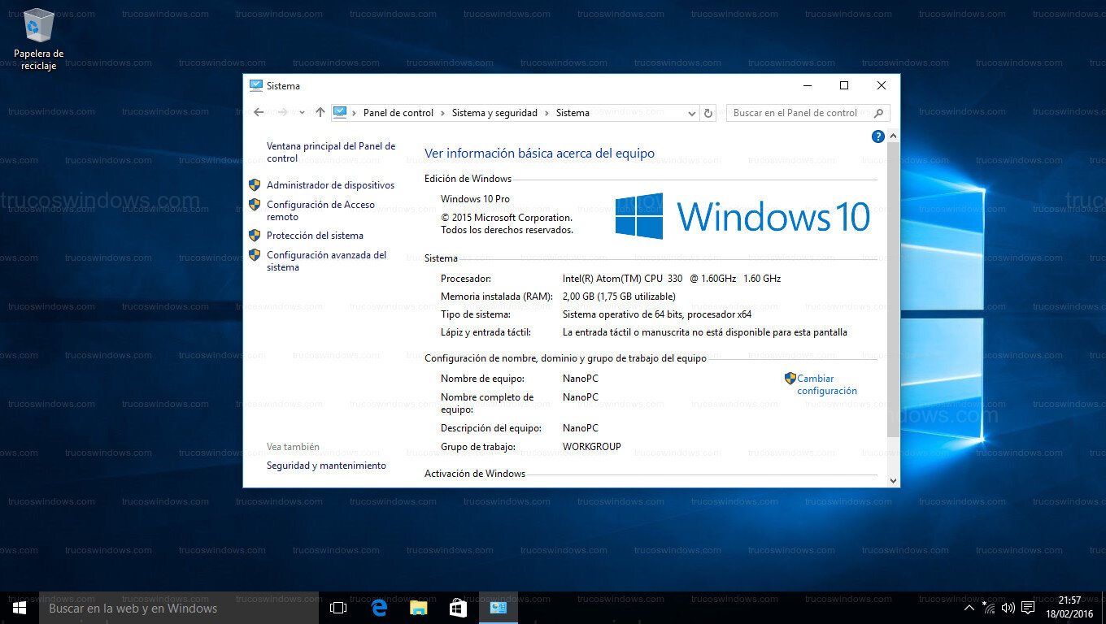Open Task View on the taskbar
Viewport: 1106px width, 624px height.
[338, 607]
